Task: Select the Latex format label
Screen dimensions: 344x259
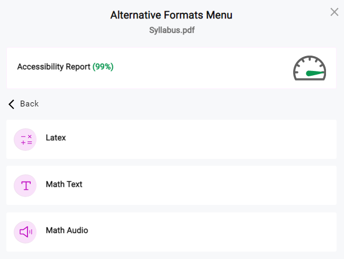Action: (56, 138)
